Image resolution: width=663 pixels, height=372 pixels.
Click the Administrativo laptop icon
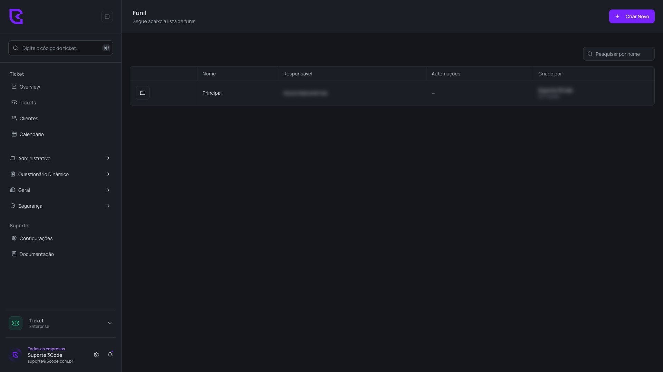point(13,158)
